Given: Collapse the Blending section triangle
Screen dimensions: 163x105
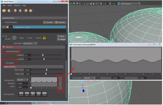Looking at the screenshot, I should pos(4,47).
